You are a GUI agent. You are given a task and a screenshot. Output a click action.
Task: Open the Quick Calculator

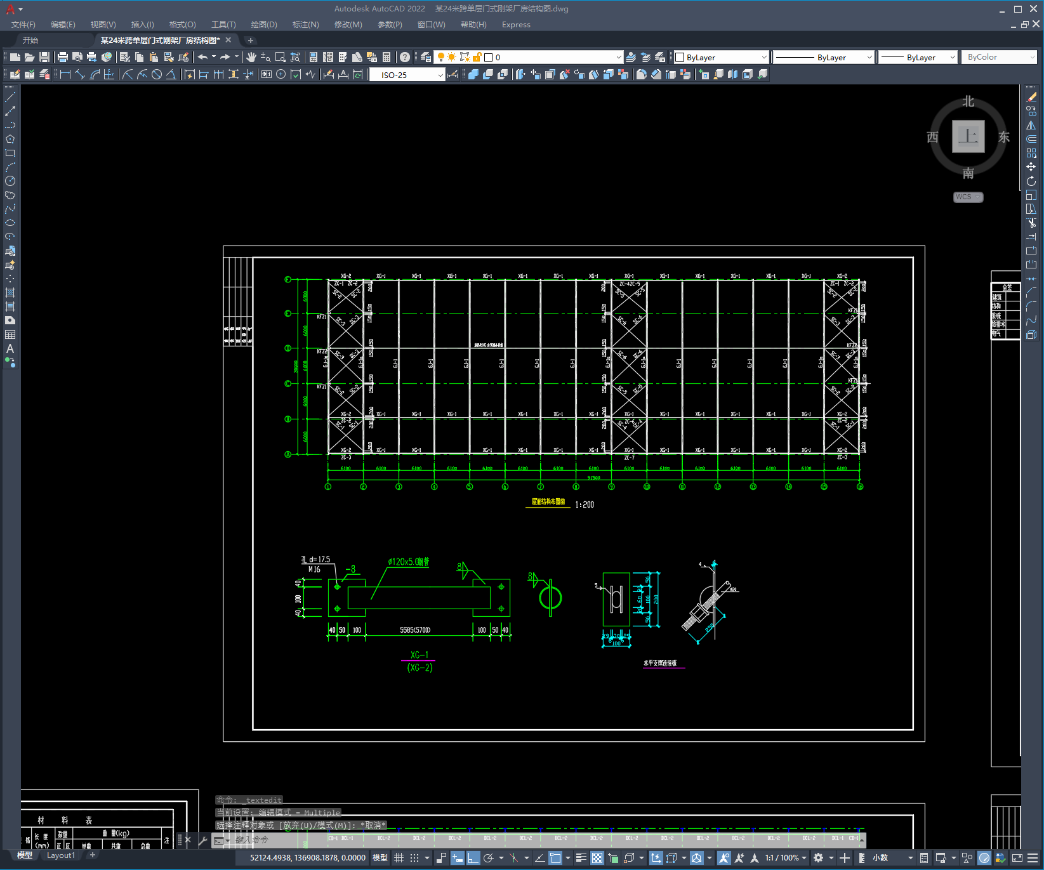[x=387, y=57]
